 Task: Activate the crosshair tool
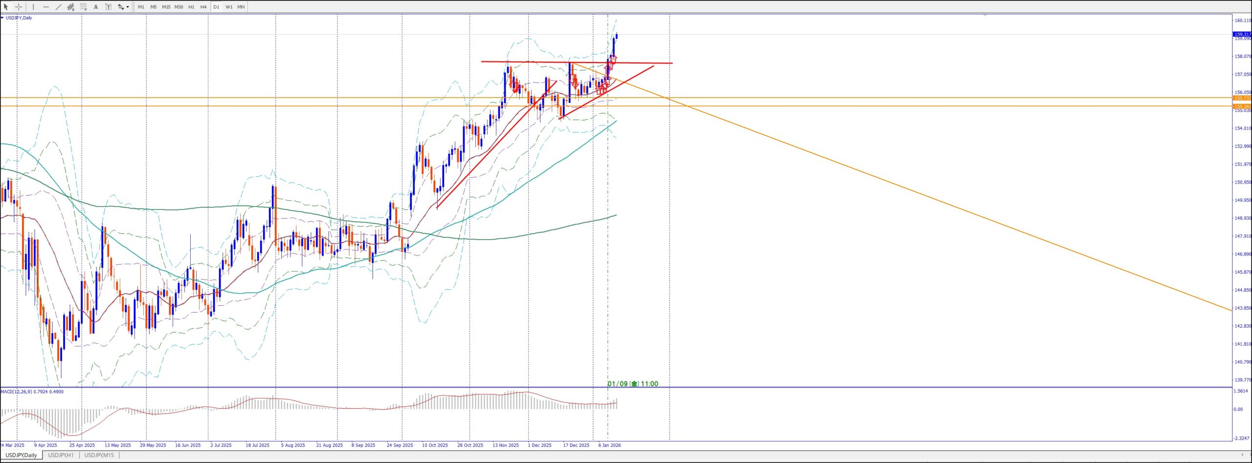click(19, 7)
